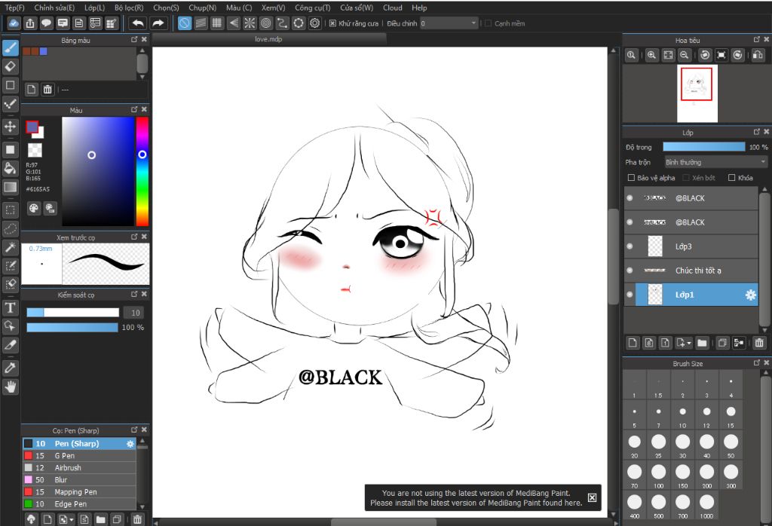This screenshot has width=772, height=526.
Task: Open the Công cụ(T) menu
Action: 313,8
